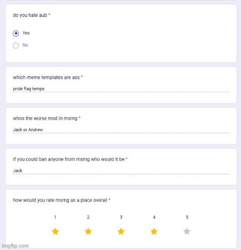The height and width of the screenshot is (250, 241).
Task: Select the second star rating
Action: (88, 231)
